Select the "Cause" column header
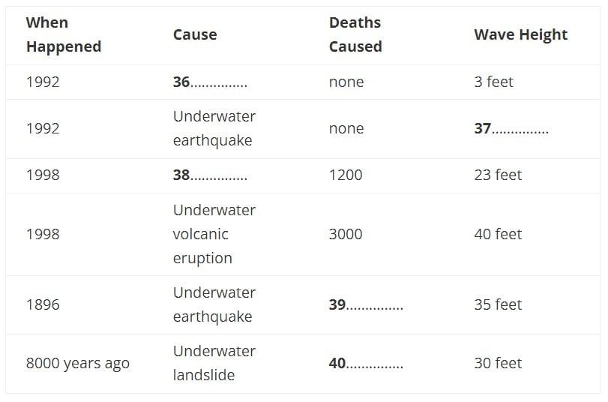Image resolution: width=608 pixels, height=402 pixels. click(x=194, y=34)
